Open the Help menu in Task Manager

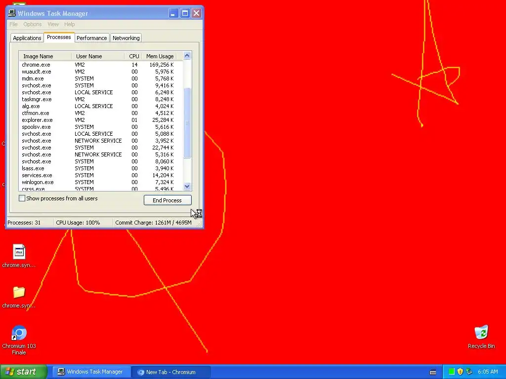click(69, 24)
